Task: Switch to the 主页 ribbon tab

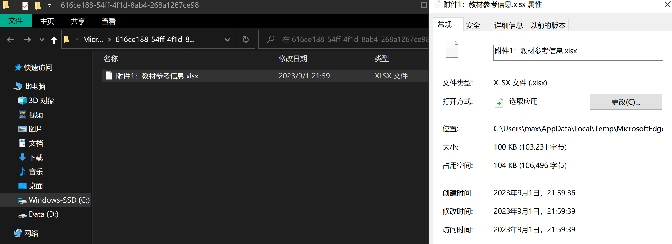Action: [47, 21]
